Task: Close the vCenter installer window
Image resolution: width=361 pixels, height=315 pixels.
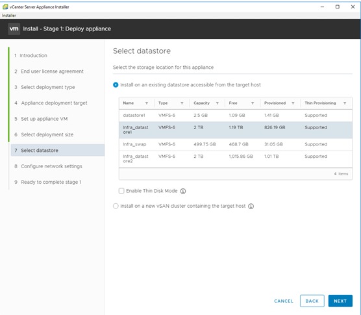Action: pyautogui.click(x=353, y=7)
